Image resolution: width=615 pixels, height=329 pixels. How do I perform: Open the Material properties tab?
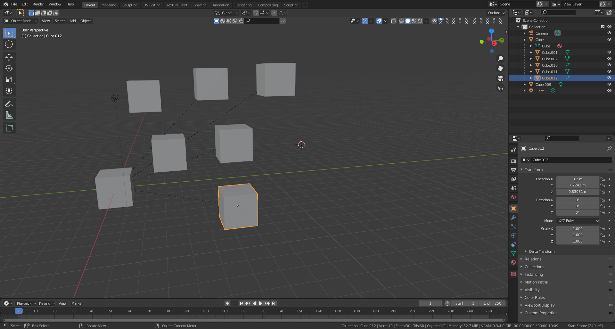[513, 262]
